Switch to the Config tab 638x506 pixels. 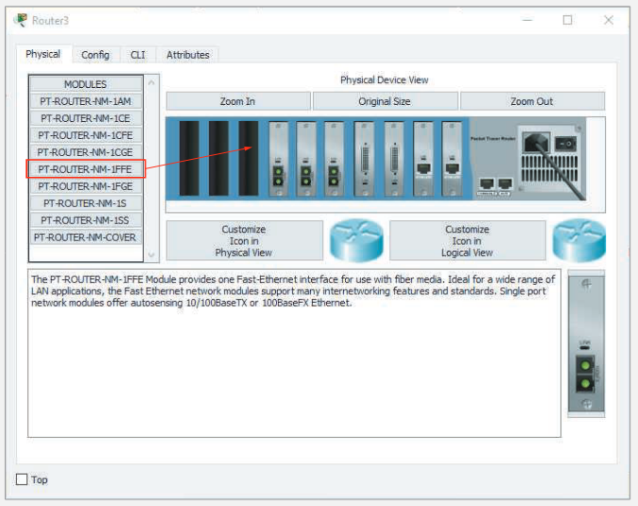(95, 55)
